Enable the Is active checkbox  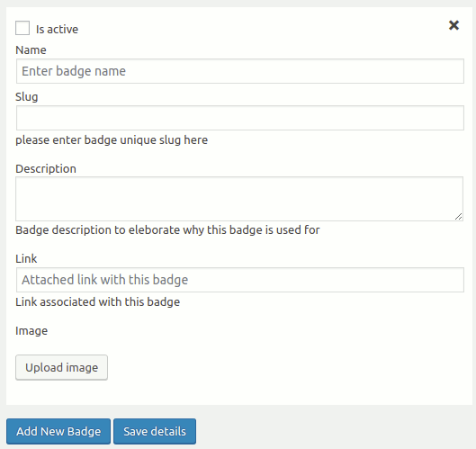[22, 28]
